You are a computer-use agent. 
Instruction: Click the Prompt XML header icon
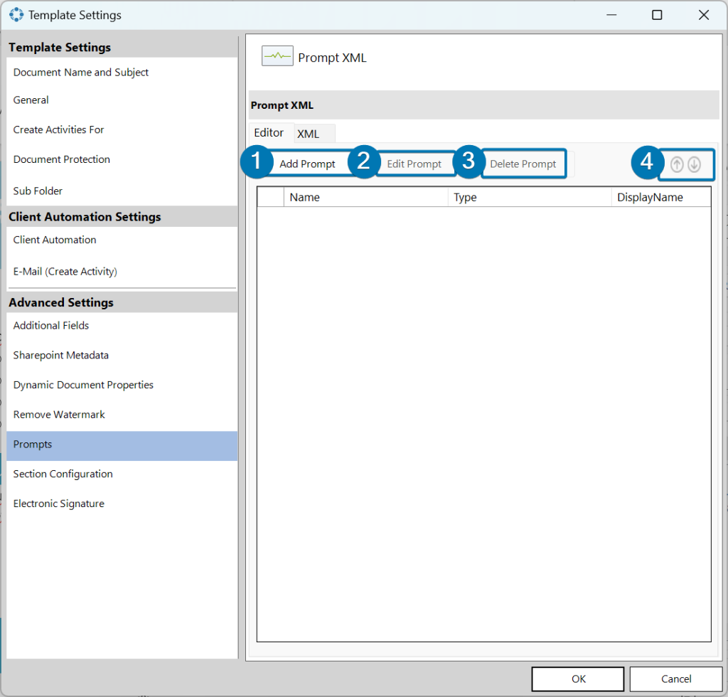(277, 56)
